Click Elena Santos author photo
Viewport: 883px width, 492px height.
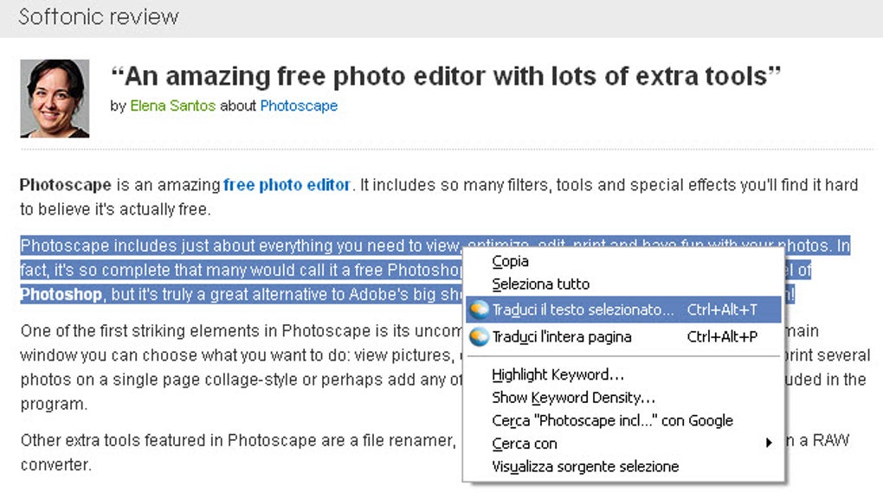(x=55, y=99)
